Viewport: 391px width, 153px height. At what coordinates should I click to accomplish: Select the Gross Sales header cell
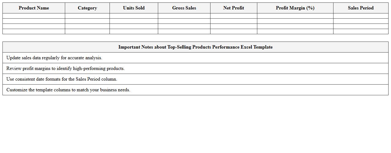click(x=184, y=8)
